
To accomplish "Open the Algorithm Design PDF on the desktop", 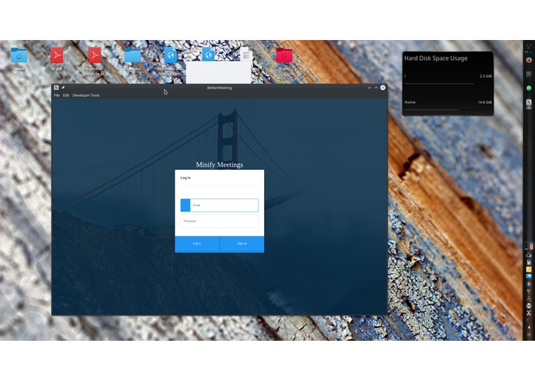I will 95,55.
